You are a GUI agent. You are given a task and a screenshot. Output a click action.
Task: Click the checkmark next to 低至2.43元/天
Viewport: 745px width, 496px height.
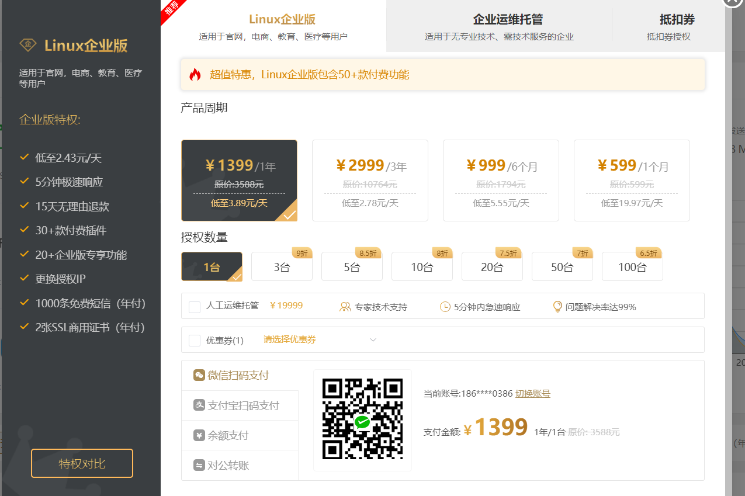click(25, 157)
